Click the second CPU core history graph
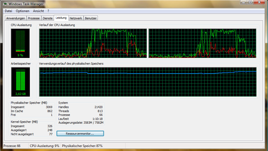 coord(202,43)
